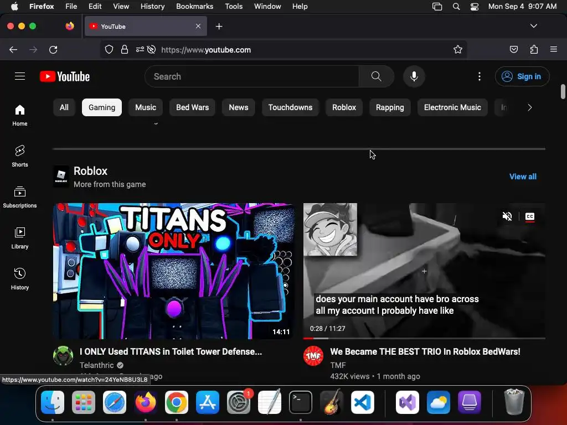Open 'I ONLY Used TITANS' video title
Screen dimensions: 567x425
(171, 351)
